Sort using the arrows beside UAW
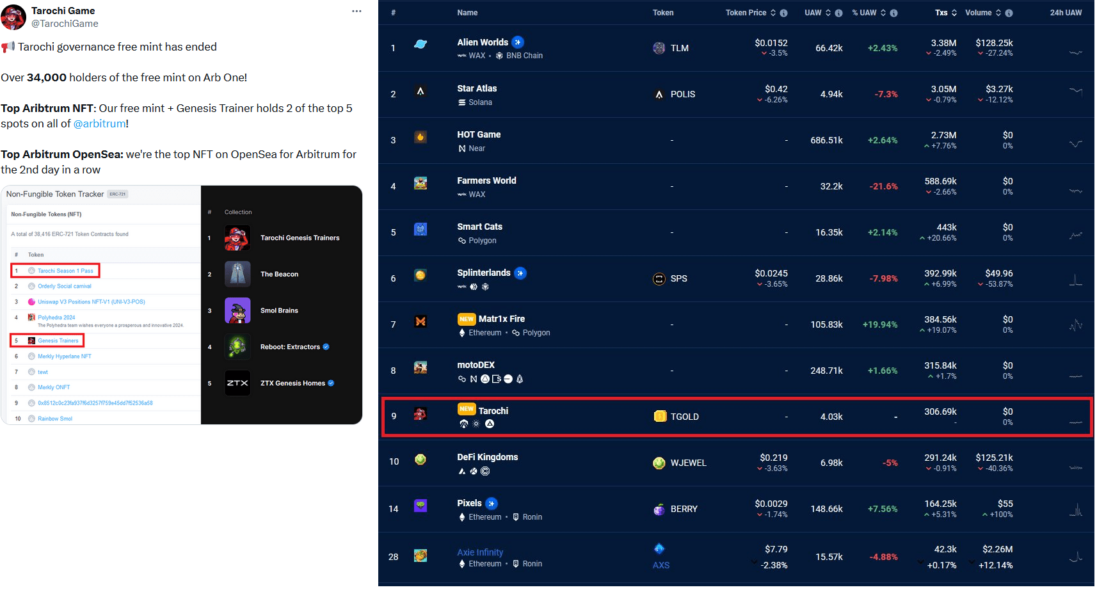Screen dimensions: 1097x592 point(828,13)
